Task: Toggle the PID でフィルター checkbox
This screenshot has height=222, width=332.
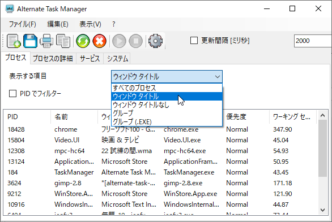Action: point(12,93)
